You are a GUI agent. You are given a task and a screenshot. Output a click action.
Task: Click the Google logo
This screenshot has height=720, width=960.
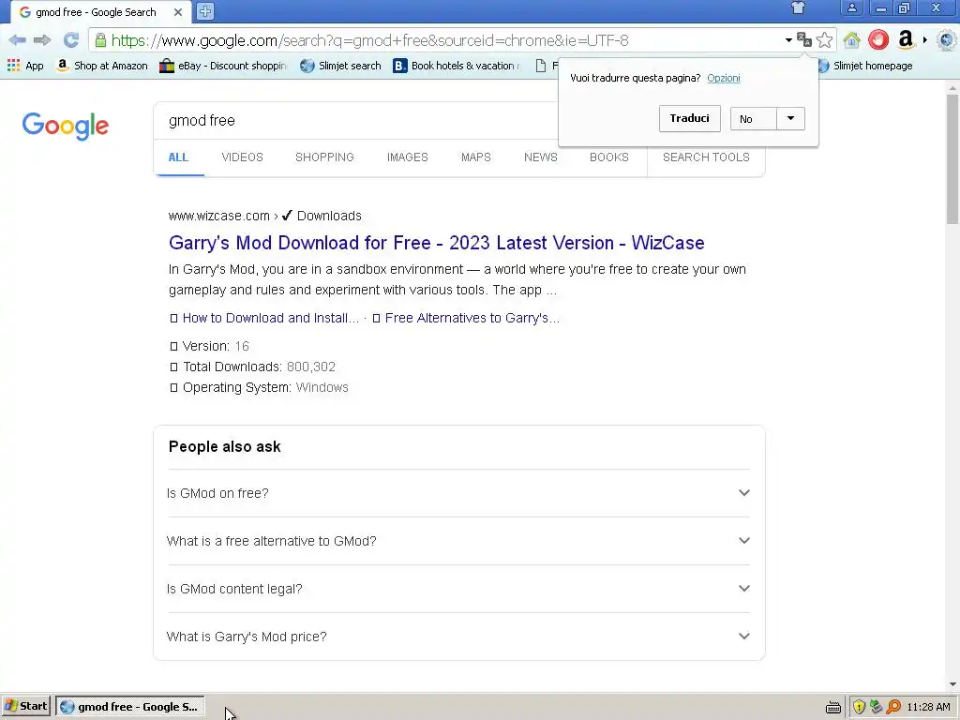(66, 126)
